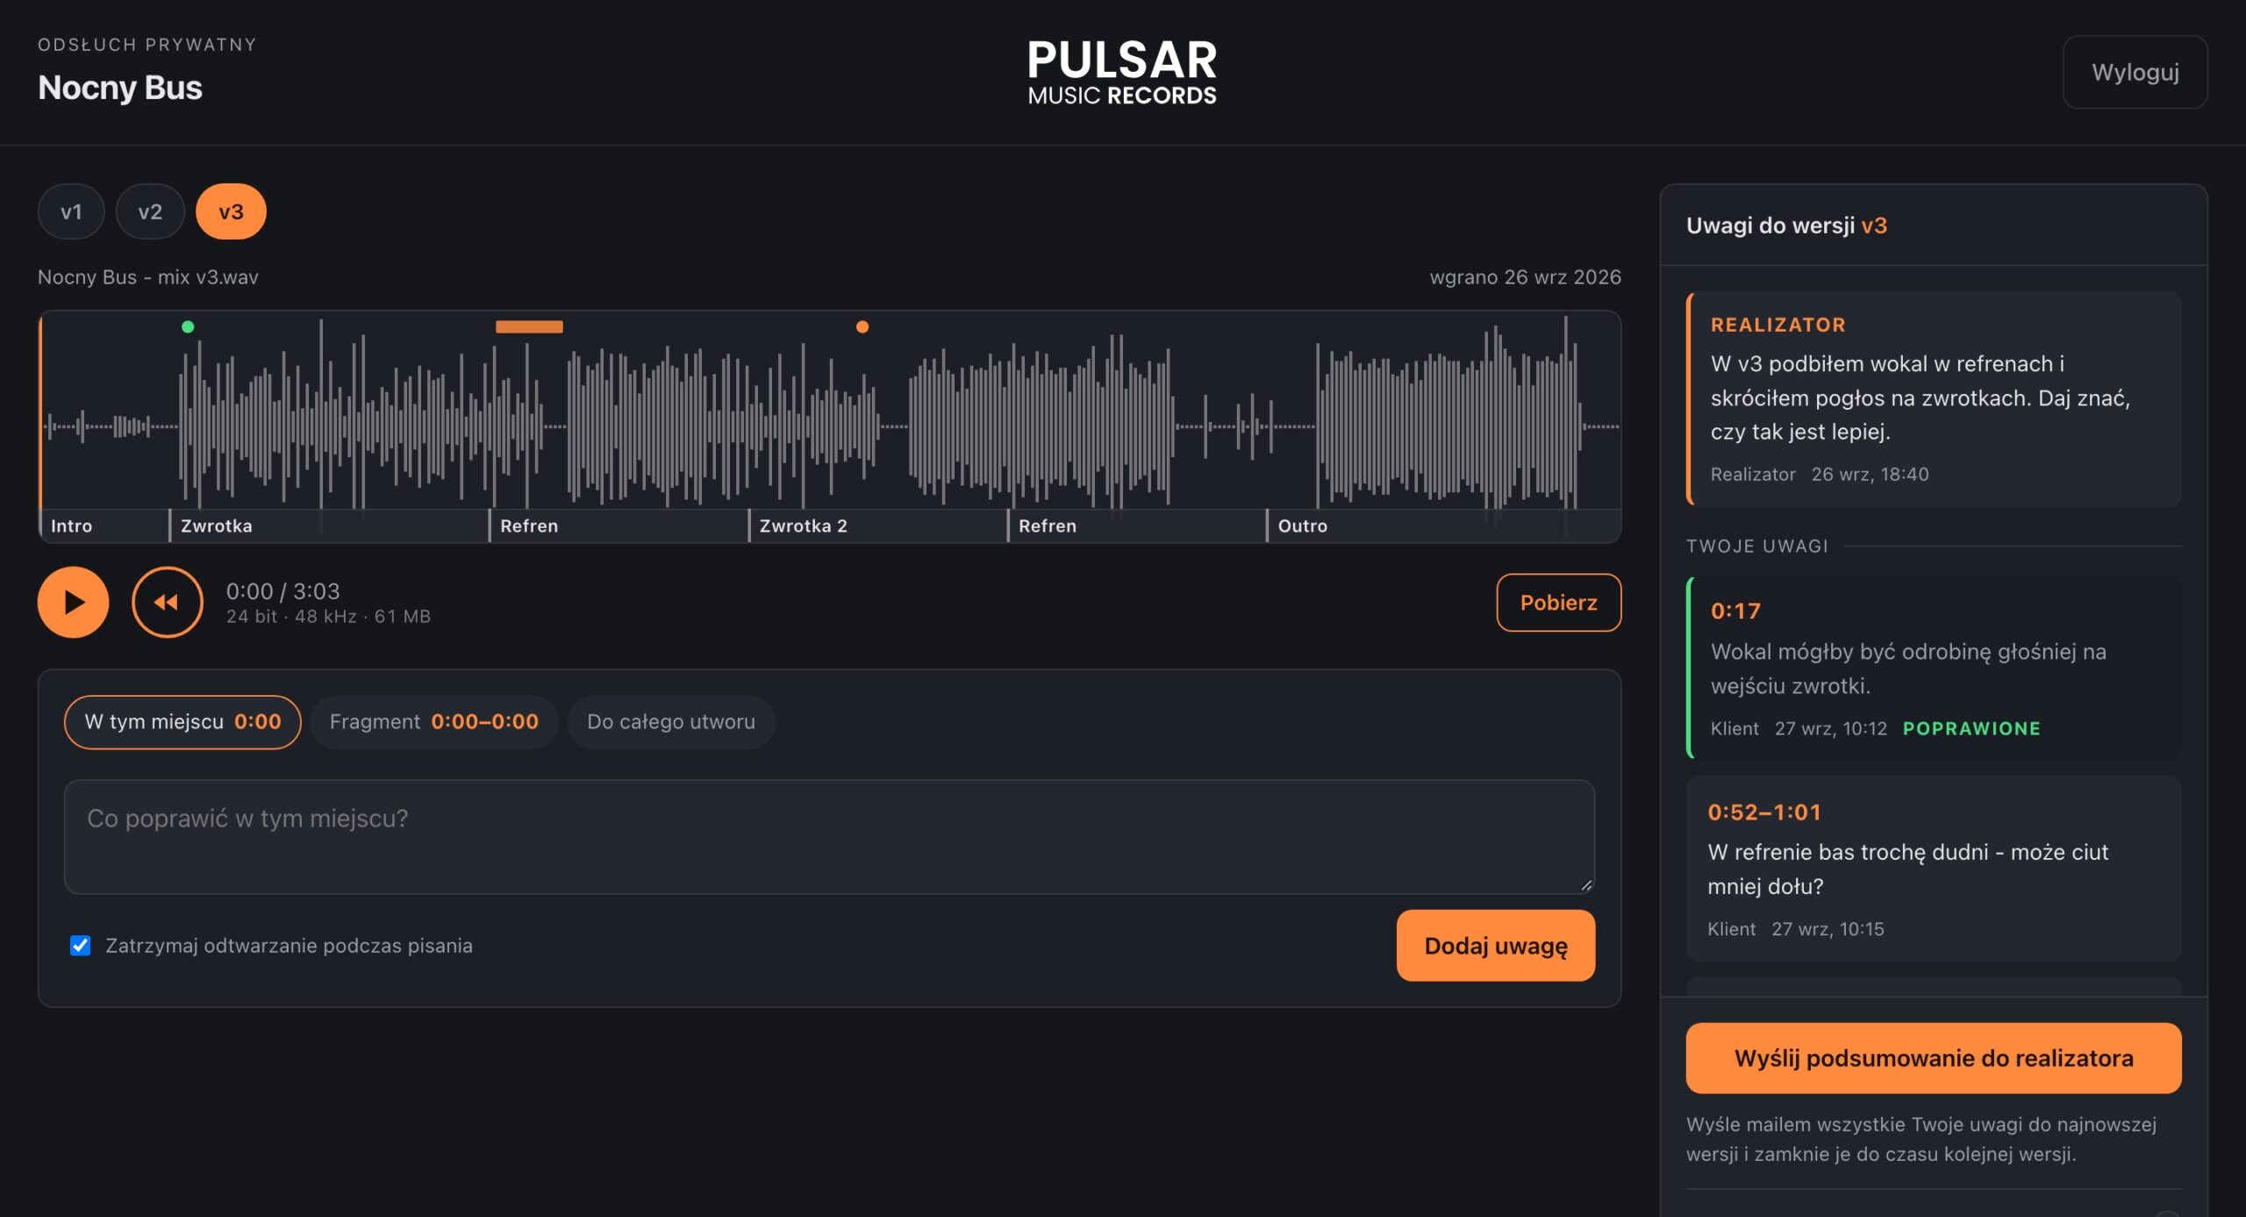Click the POPRAWIONE status label
Screen dimensions: 2246x1217
click(1971, 728)
